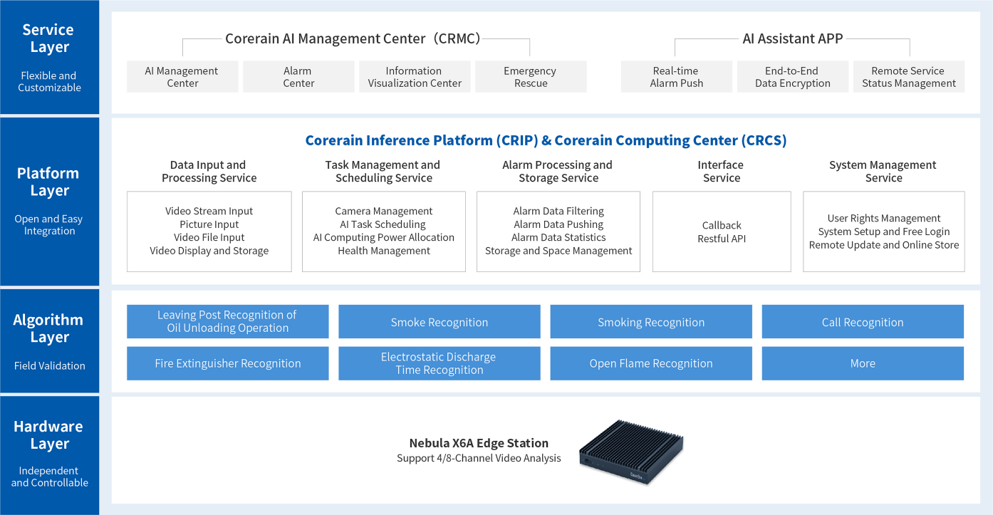Screen dimensions: 993x515
Task: Click the Platform Layer side panel
Action: click(49, 202)
